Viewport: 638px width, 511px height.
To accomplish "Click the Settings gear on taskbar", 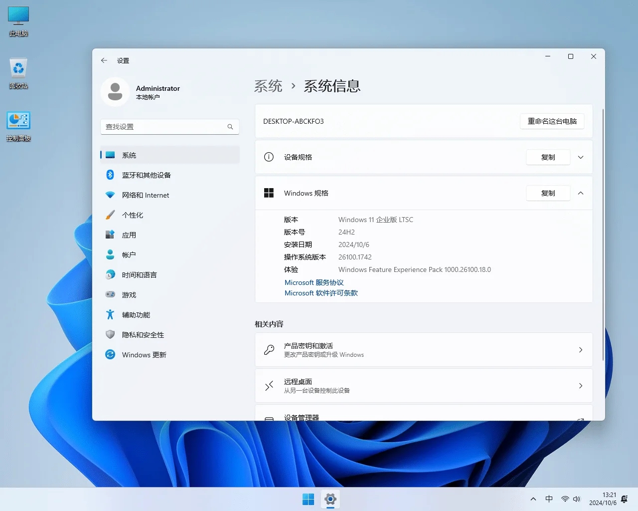I will pyautogui.click(x=330, y=499).
